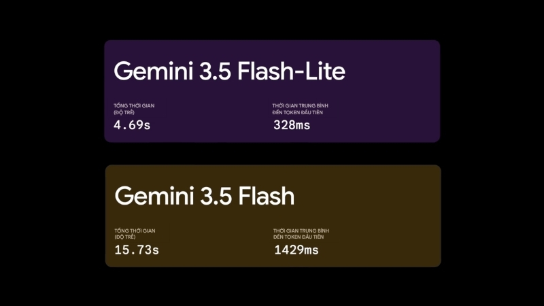Click the Gemini 3.5 Flash heading

205,196
